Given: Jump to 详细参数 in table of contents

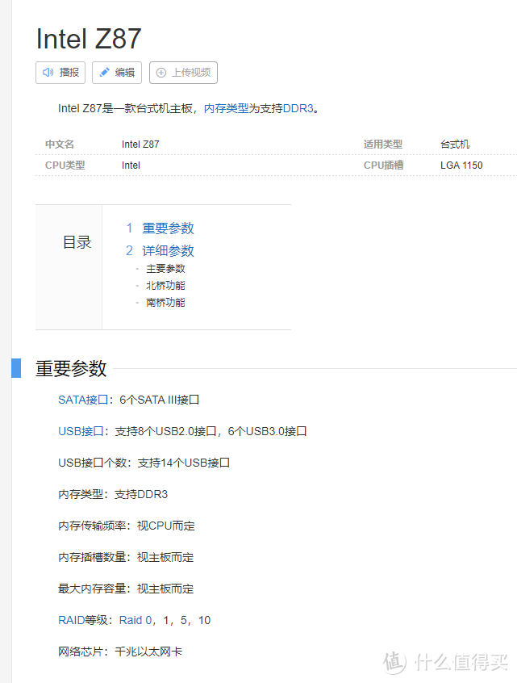Looking at the screenshot, I should pyautogui.click(x=168, y=251).
